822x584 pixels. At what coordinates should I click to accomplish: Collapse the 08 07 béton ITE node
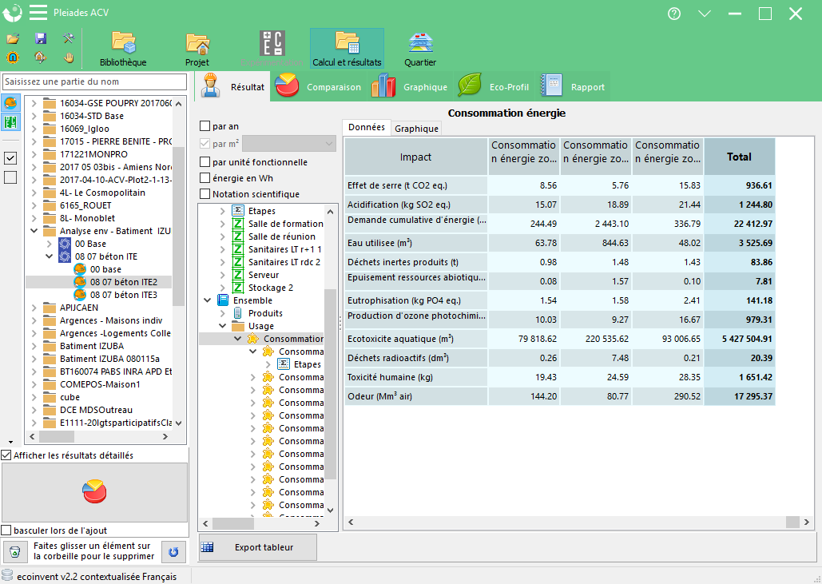click(50, 256)
